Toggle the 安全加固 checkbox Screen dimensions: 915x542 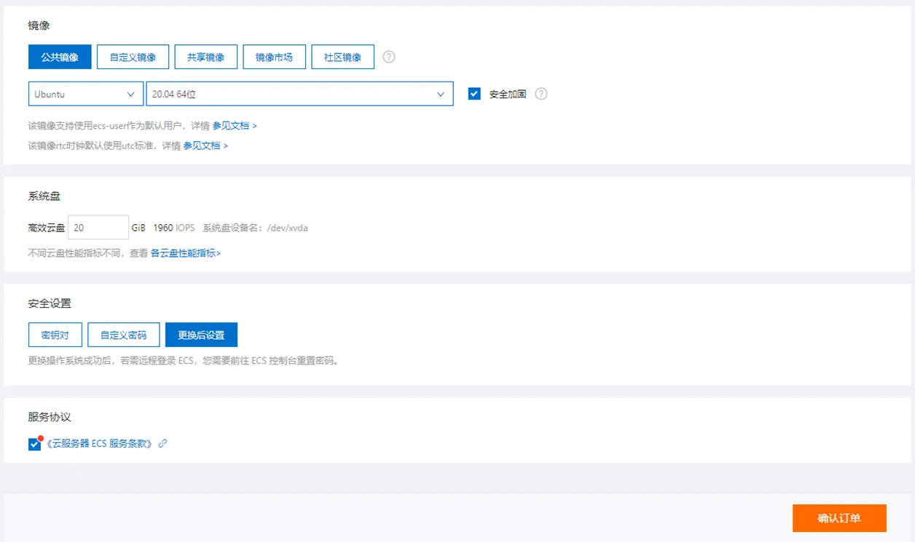tap(474, 94)
